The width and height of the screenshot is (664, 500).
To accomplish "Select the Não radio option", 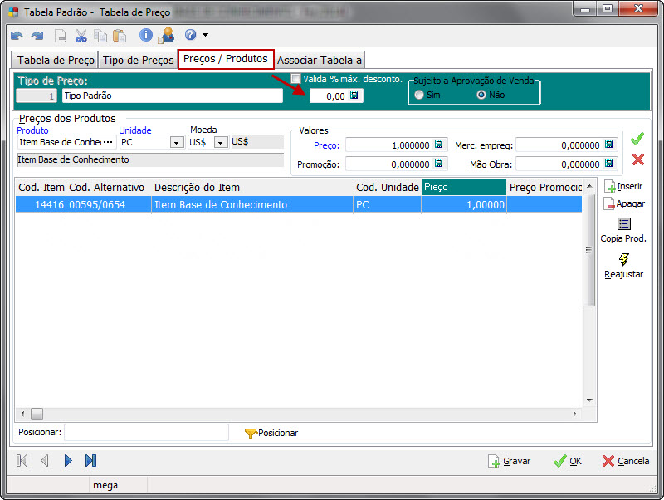I will point(481,95).
